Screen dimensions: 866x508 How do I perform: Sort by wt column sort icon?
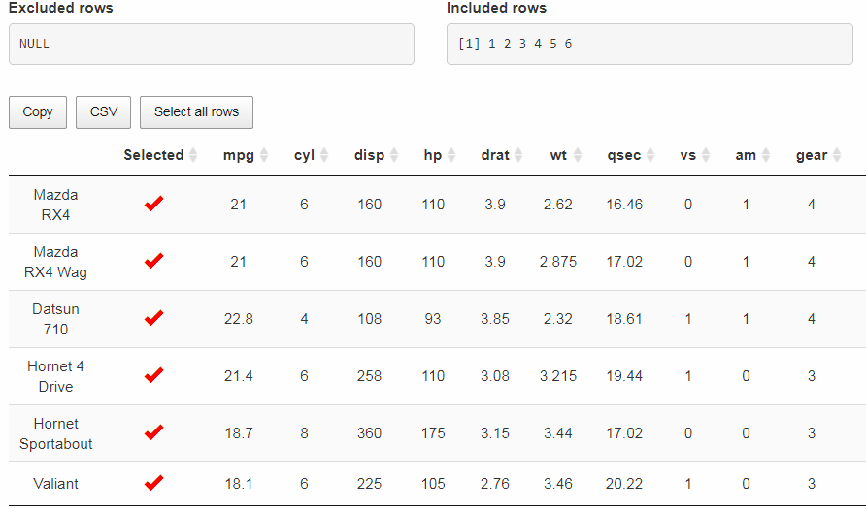tap(578, 155)
